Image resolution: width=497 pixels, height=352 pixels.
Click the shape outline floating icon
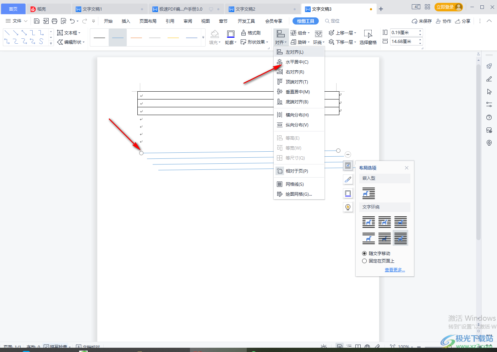click(x=348, y=193)
